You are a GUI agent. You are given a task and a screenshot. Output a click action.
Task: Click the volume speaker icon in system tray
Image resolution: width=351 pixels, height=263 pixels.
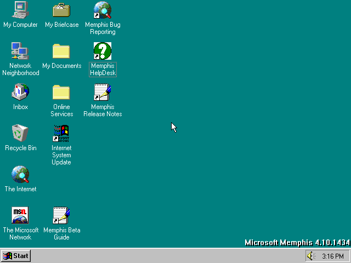point(311,256)
